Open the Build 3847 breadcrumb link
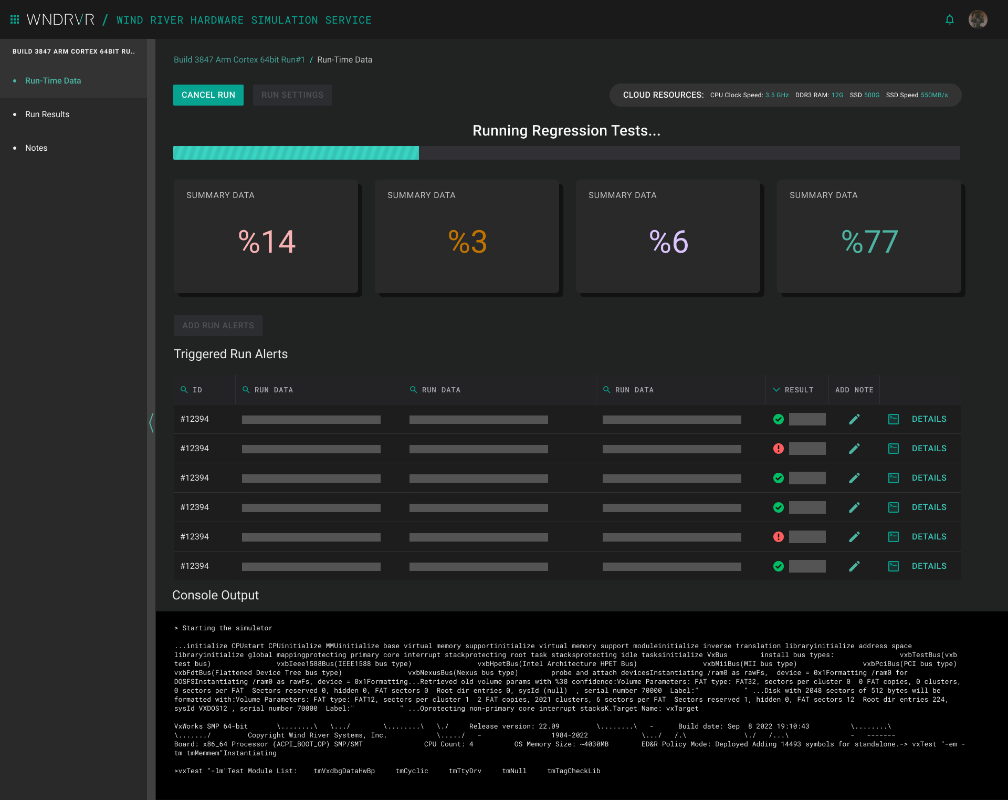This screenshot has height=800, width=1008. tap(239, 60)
